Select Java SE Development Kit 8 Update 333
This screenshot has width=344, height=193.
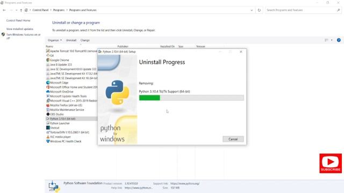[71, 69]
